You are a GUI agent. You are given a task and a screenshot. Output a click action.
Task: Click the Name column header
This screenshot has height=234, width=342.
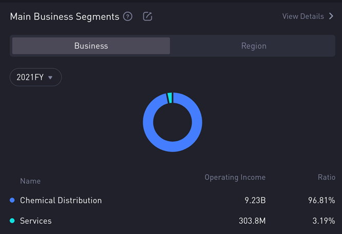[x=30, y=181]
